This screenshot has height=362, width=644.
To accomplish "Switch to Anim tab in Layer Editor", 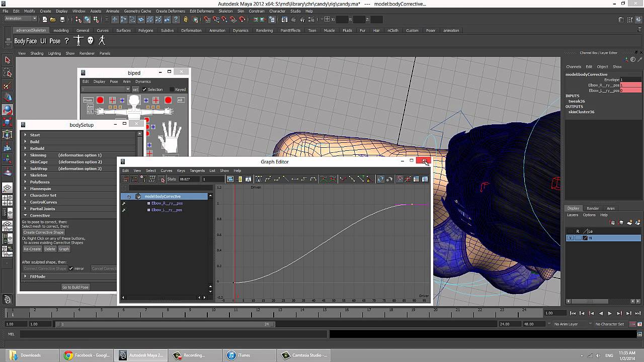I will 610,208.
